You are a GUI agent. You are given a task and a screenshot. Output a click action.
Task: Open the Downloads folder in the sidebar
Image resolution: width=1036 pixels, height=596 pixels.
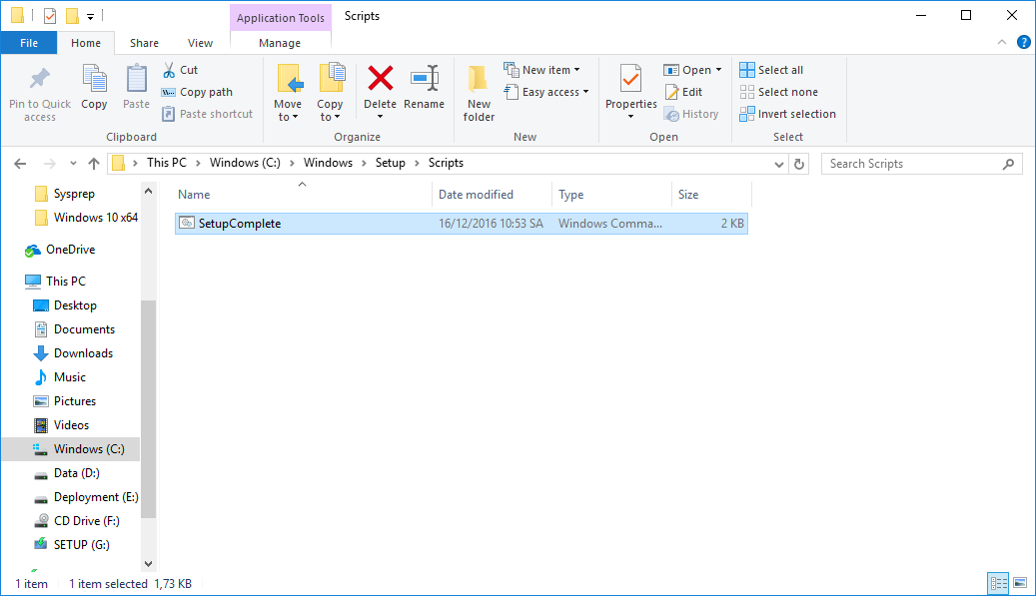81,352
